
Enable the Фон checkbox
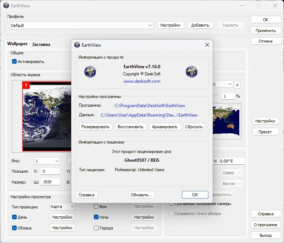pyautogui.click(x=96, y=206)
